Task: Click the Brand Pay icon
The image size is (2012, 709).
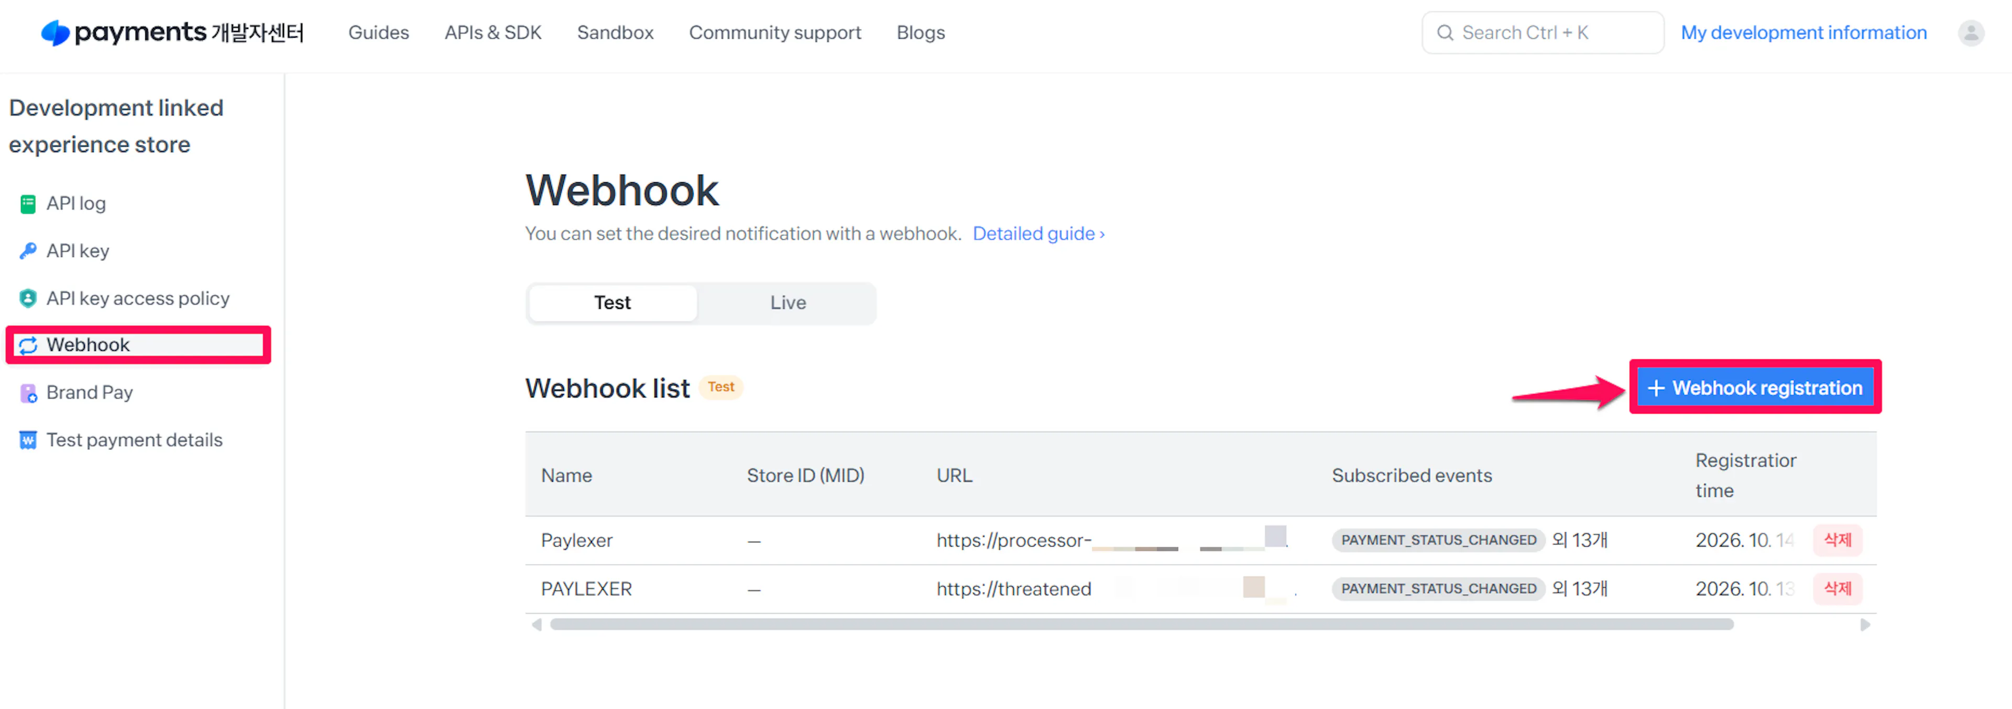Action: [28, 393]
